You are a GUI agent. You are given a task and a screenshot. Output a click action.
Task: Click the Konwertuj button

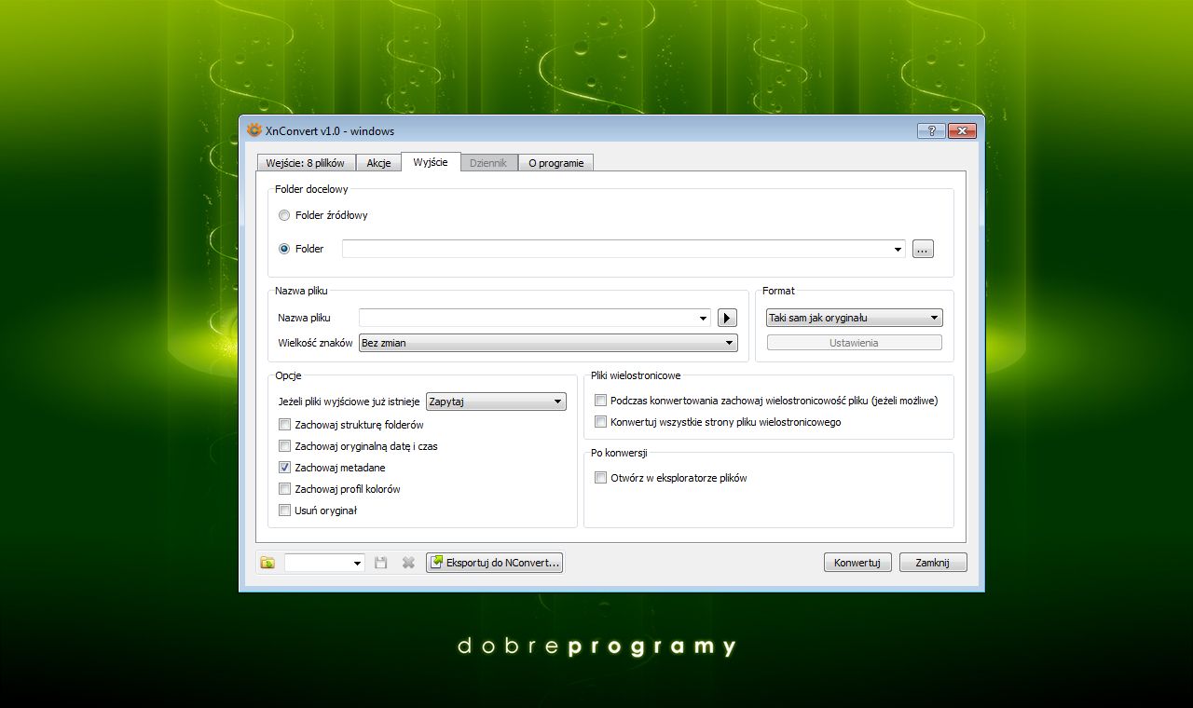coord(857,563)
